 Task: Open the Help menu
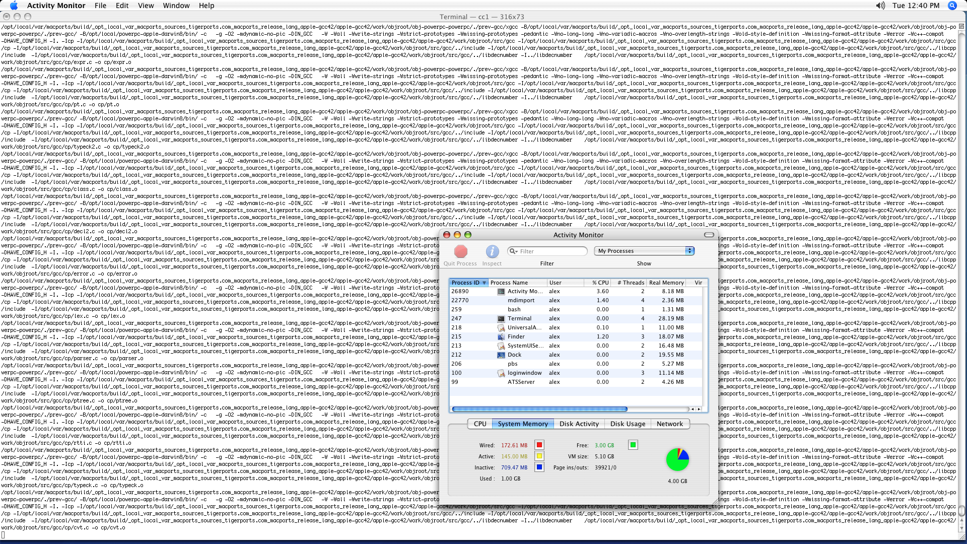206,6
